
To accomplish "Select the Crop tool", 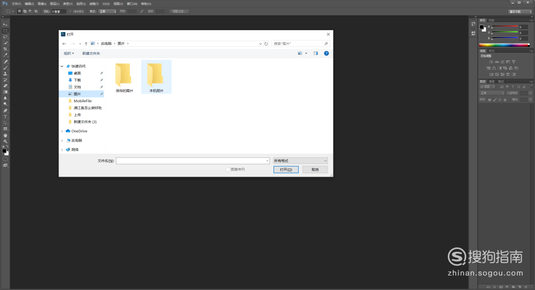I will pyautogui.click(x=5, y=49).
